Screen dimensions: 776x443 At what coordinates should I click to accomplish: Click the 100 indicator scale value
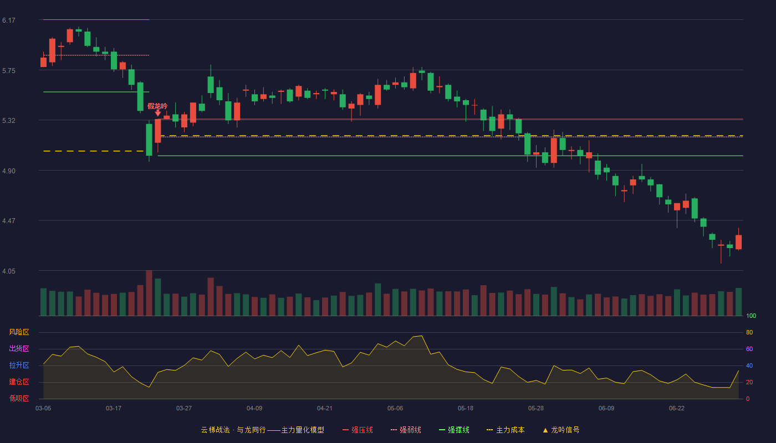[x=751, y=316]
